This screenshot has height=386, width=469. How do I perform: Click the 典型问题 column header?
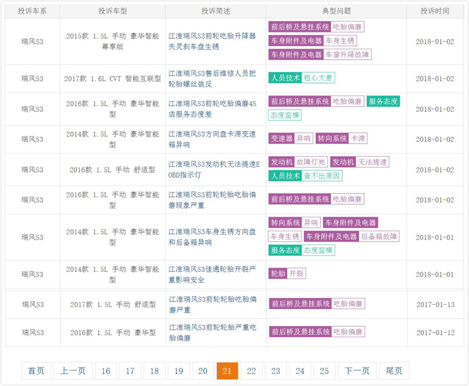(336, 11)
